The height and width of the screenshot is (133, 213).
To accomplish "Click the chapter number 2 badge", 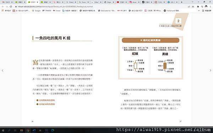I will pos(178,21).
